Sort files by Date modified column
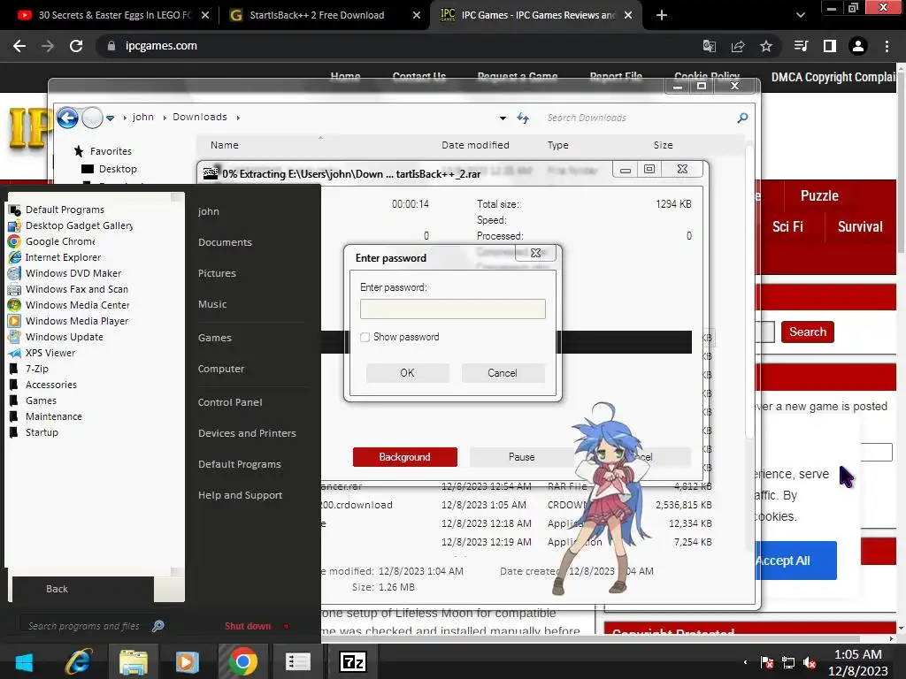The image size is (906, 679). point(475,145)
